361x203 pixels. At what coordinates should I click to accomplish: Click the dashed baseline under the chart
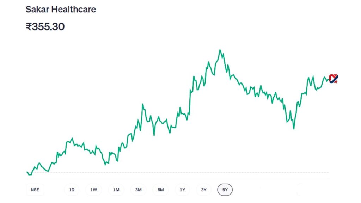176,173
